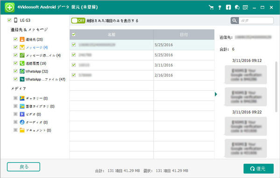Click the search magnifier icon
The height and width of the screenshot is (178, 280).
click(x=234, y=21)
